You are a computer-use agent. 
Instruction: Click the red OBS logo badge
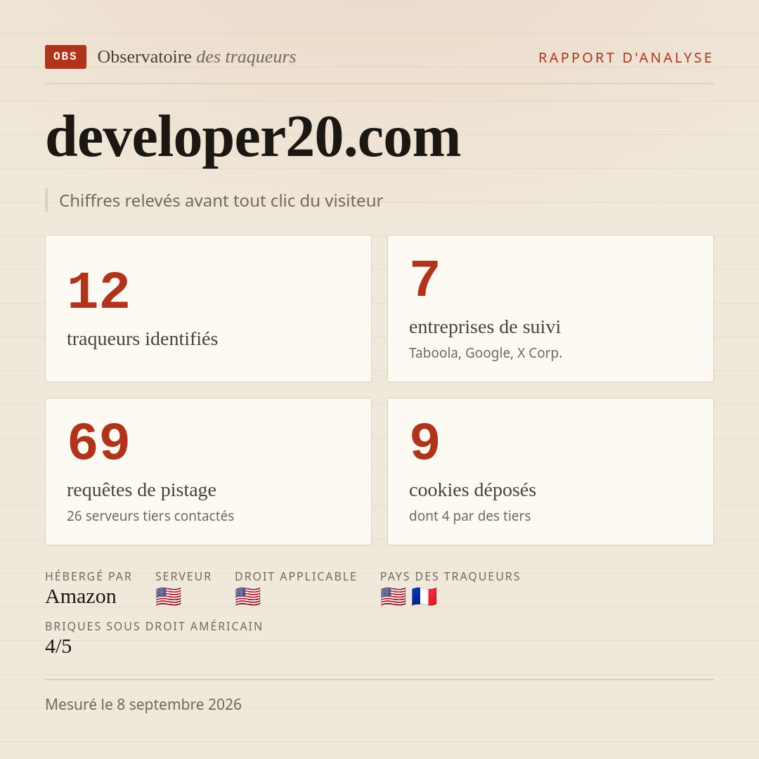(x=66, y=57)
